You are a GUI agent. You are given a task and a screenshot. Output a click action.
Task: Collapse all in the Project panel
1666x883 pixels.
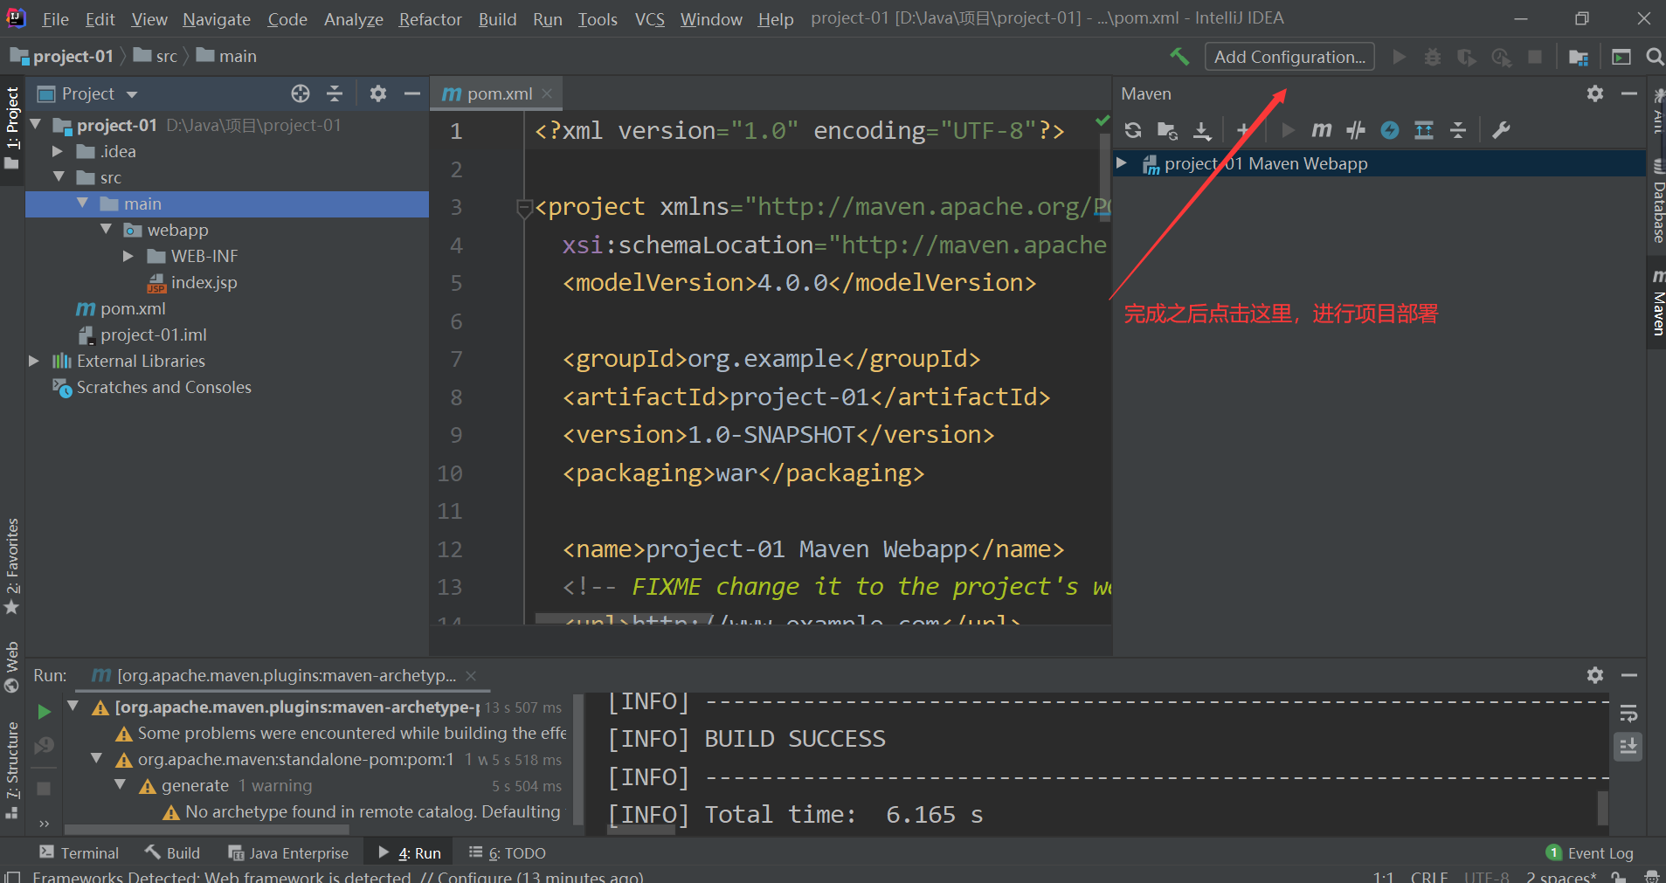(x=335, y=93)
